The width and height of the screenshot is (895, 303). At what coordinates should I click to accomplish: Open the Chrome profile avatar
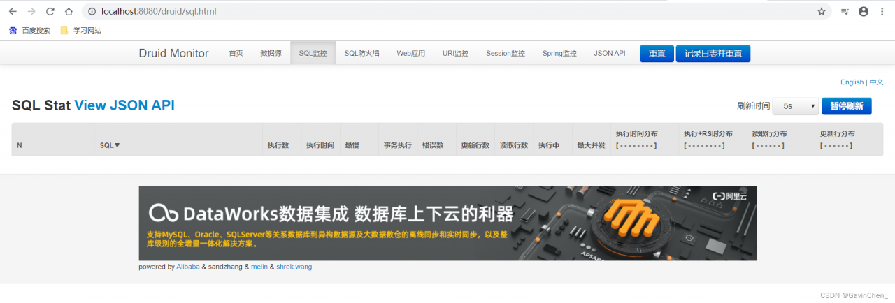click(864, 12)
